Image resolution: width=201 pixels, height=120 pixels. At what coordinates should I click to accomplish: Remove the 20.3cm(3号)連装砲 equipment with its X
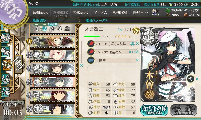(x=137, y=44)
